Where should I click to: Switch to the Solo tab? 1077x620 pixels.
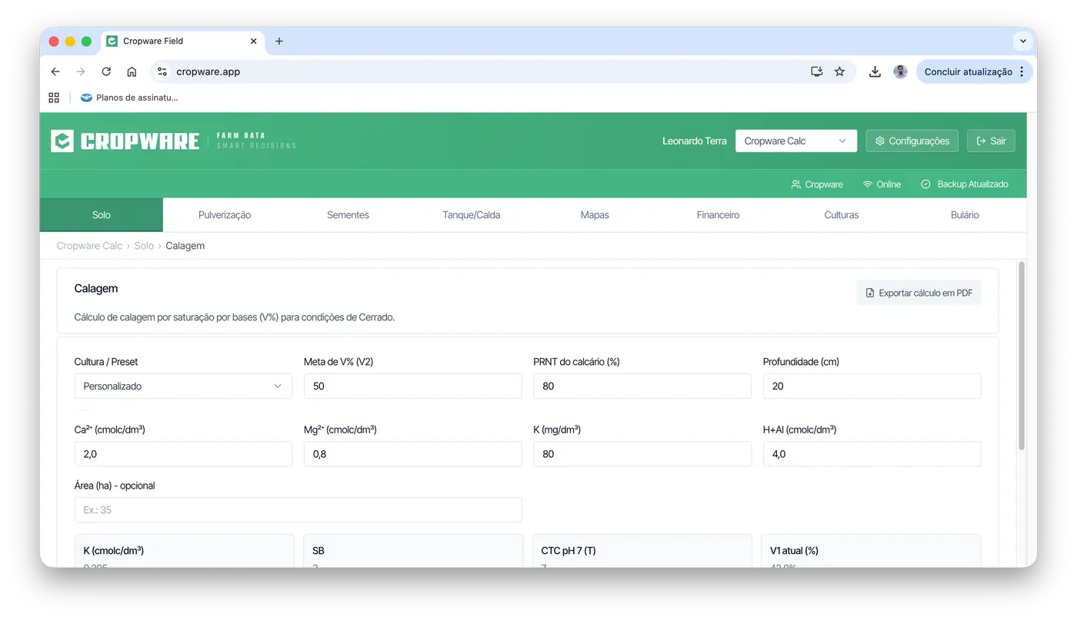coord(102,215)
